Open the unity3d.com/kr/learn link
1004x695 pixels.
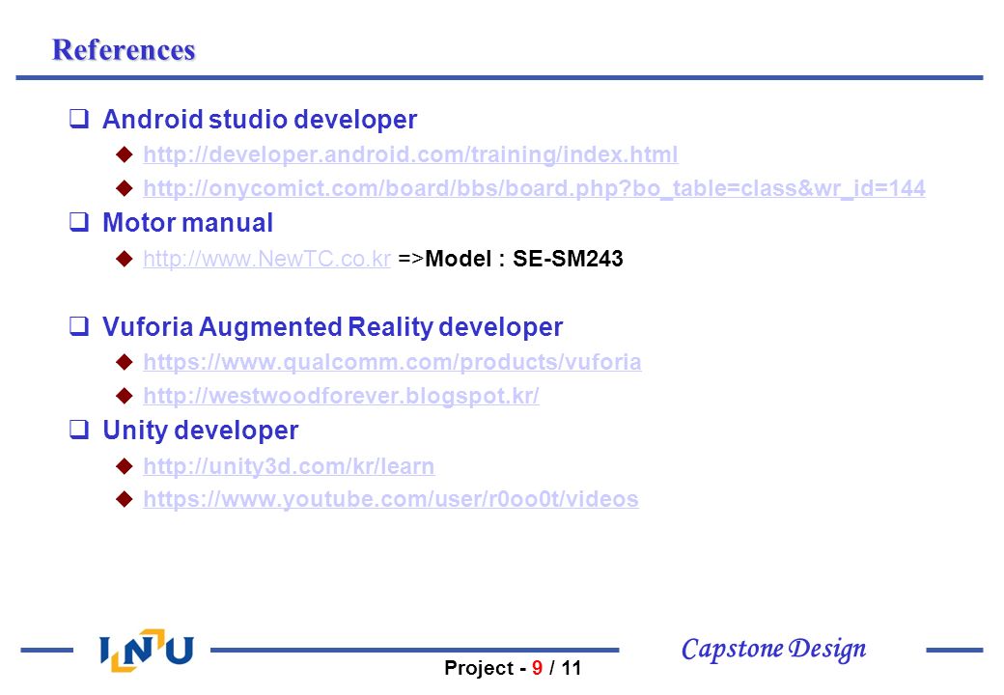289,466
